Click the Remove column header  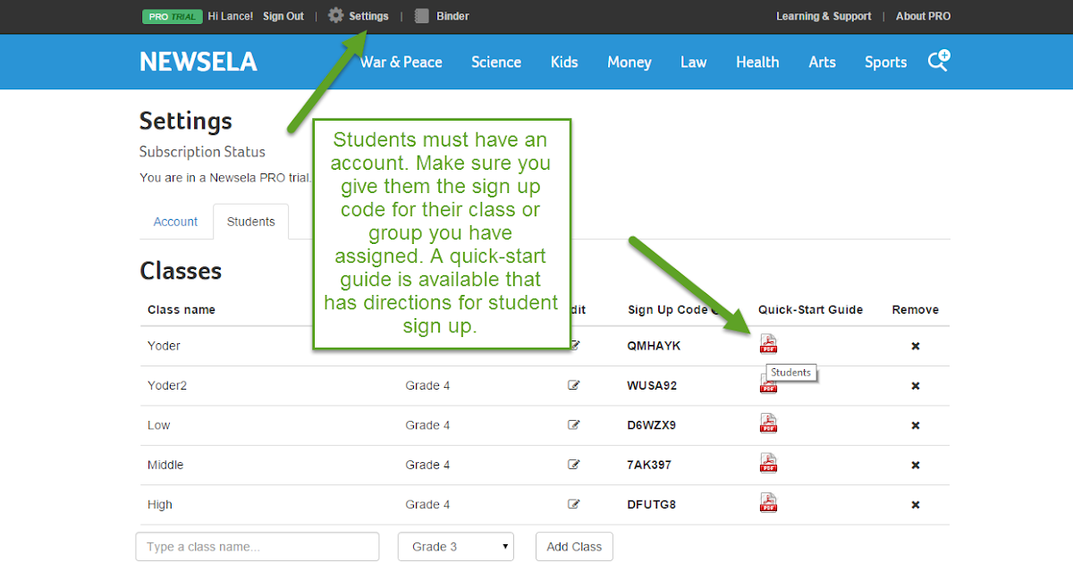(x=916, y=309)
